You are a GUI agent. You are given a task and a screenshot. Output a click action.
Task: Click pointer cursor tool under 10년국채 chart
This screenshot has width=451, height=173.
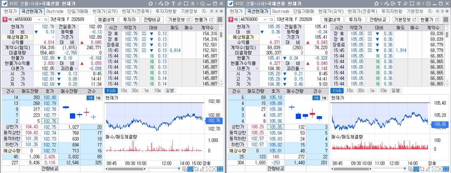[422, 169]
